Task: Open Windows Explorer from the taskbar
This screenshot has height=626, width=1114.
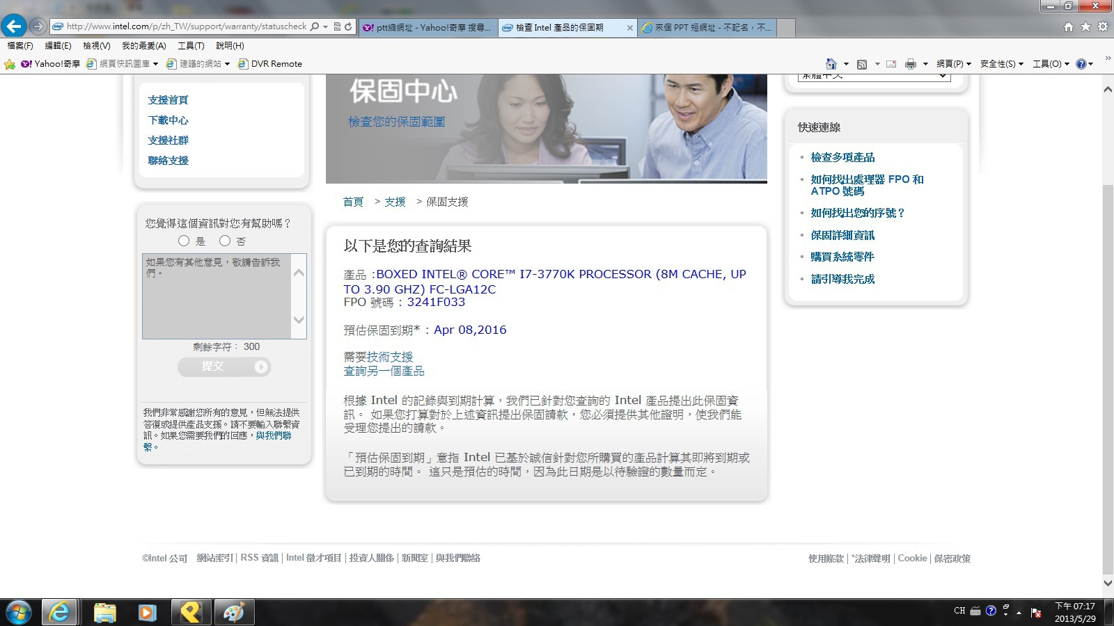Action: click(105, 613)
